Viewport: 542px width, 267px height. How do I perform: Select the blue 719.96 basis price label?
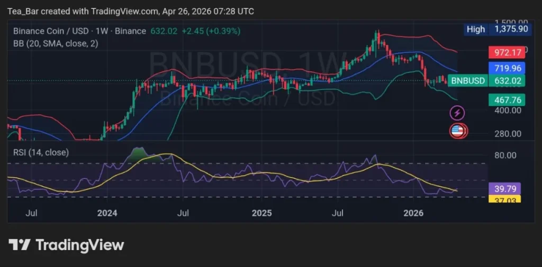coord(507,68)
